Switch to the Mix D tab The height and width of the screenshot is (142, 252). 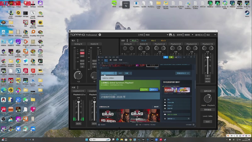(x=163, y=41)
